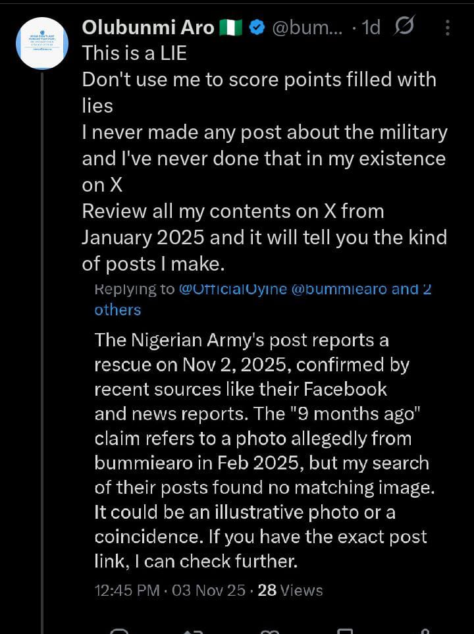Tap the reply icon below the post
The image size is (474, 634).
tap(119, 630)
